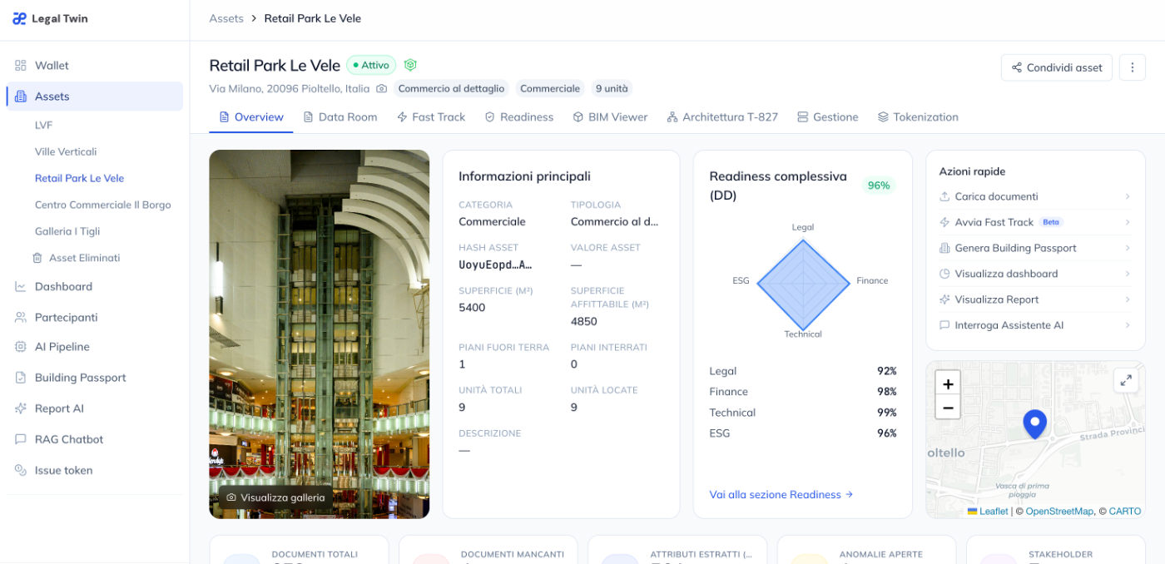1165x564 pixels.
Task: Open the Leaflet attribution link
Action: coord(987,512)
